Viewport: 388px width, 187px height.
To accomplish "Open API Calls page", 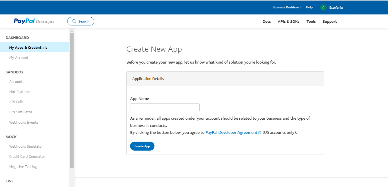I will [16, 102].
